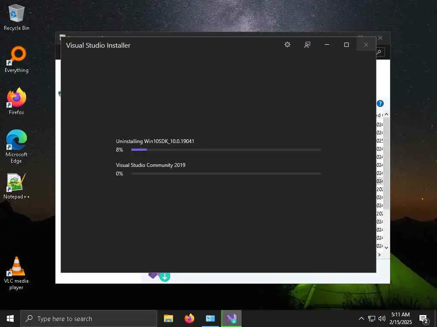
Task: Show hidden system tray icons
Action: (x=361, y=318)
